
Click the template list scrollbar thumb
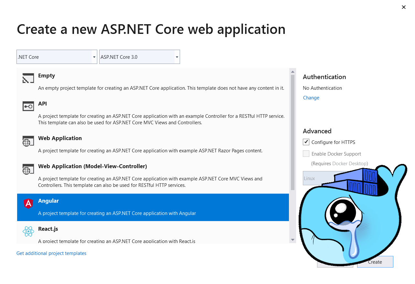coord(293,132)
